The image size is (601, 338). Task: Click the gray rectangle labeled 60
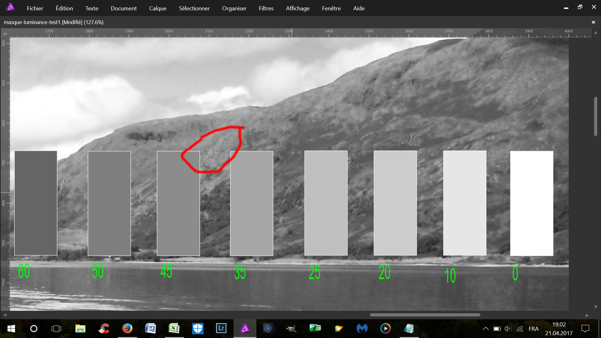coord(36,203)
